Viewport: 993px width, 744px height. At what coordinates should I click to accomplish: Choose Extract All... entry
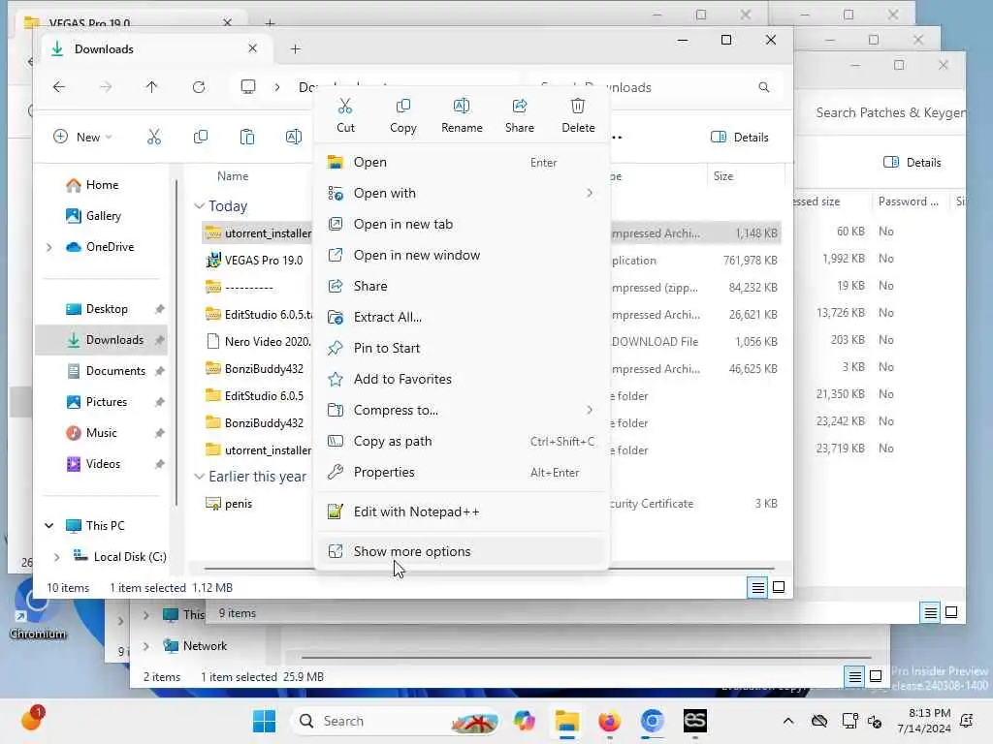coord(462,317)
